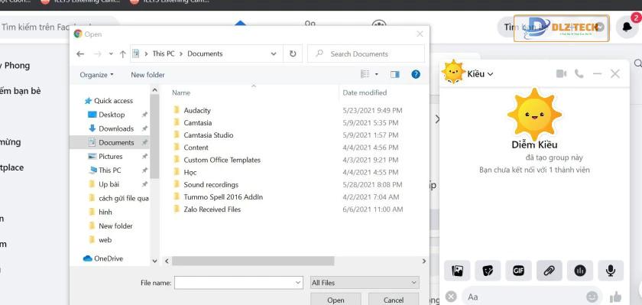Go up one folder level
Screen dimensions: 642x305
[122, 54]
